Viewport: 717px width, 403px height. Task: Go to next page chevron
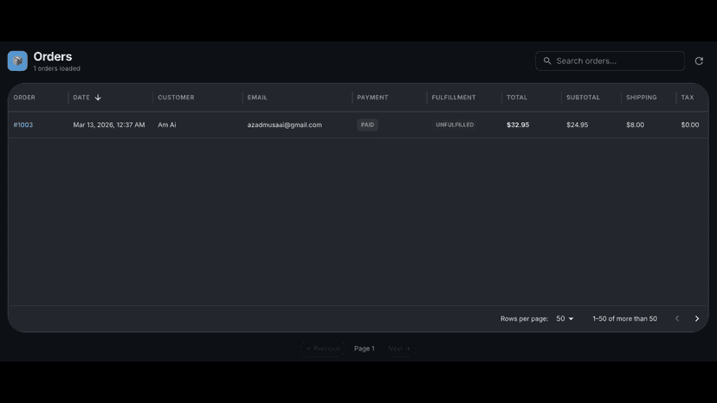(697, 318)
